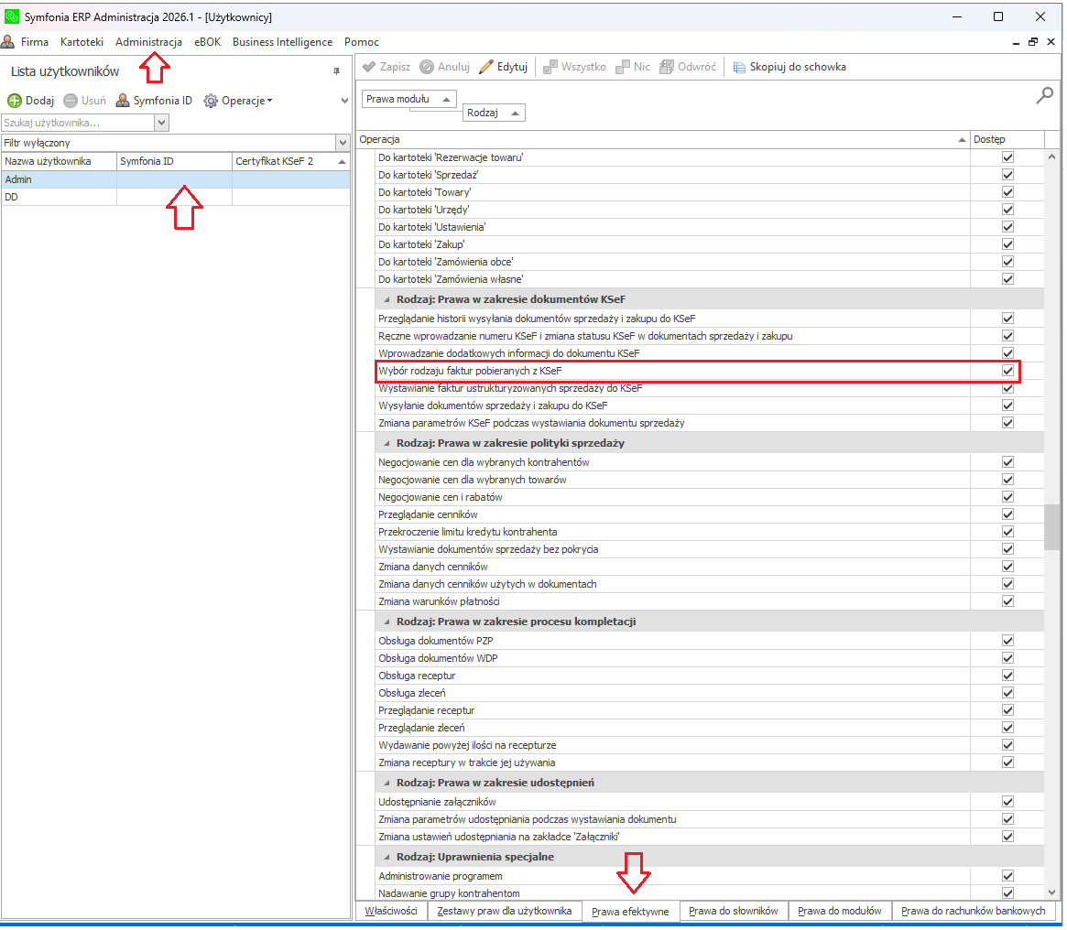The width and height of the screenshot is (1067, 930).
Task: Toggle 'Wybór rodzaju faktur pobieranych z KSeF' checkbox
Action: point(1007,371)
